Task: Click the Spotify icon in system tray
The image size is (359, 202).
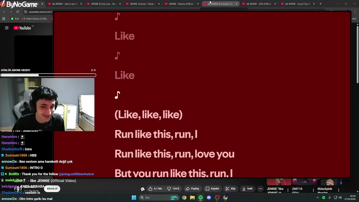Action: (324, 198)
